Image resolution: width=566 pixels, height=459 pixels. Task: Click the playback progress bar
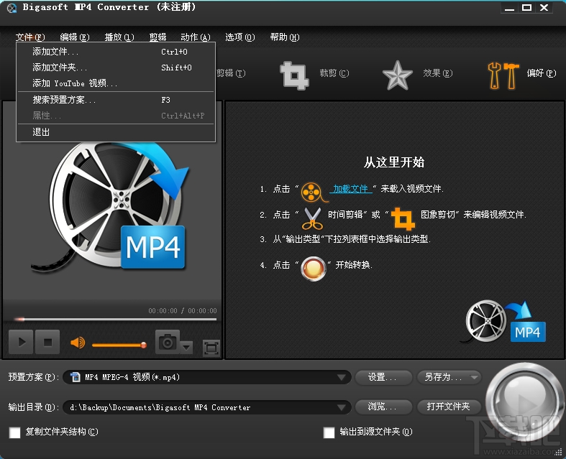click(116, 319)
